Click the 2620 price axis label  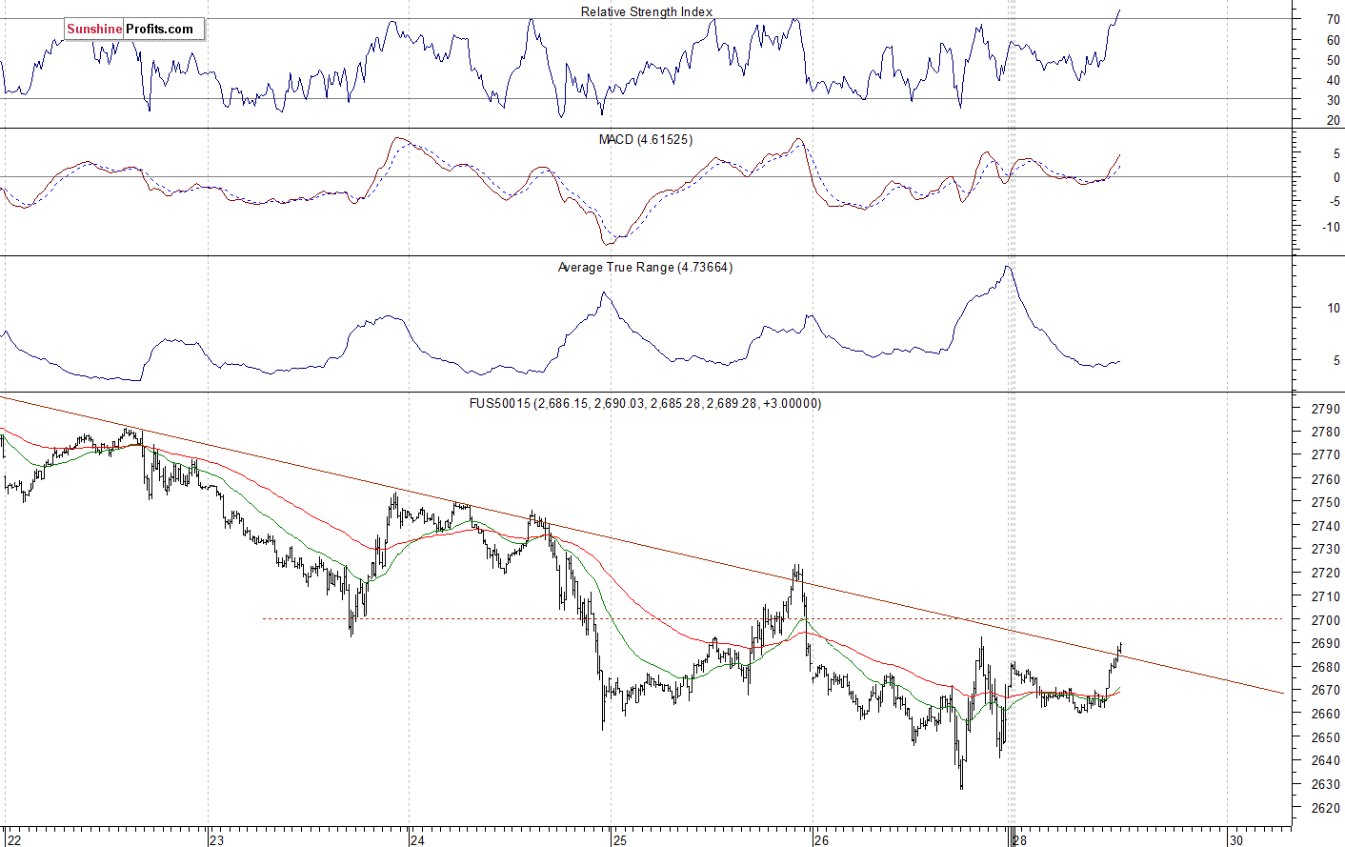1325,808
